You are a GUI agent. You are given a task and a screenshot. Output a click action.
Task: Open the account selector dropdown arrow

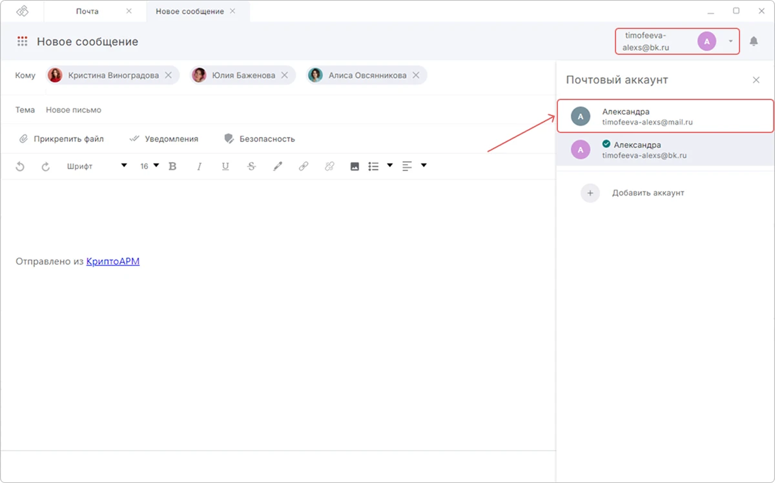point(730,41)
